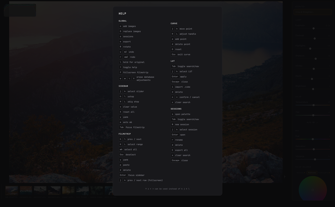Click the HELP dialog title

point(122,14)
